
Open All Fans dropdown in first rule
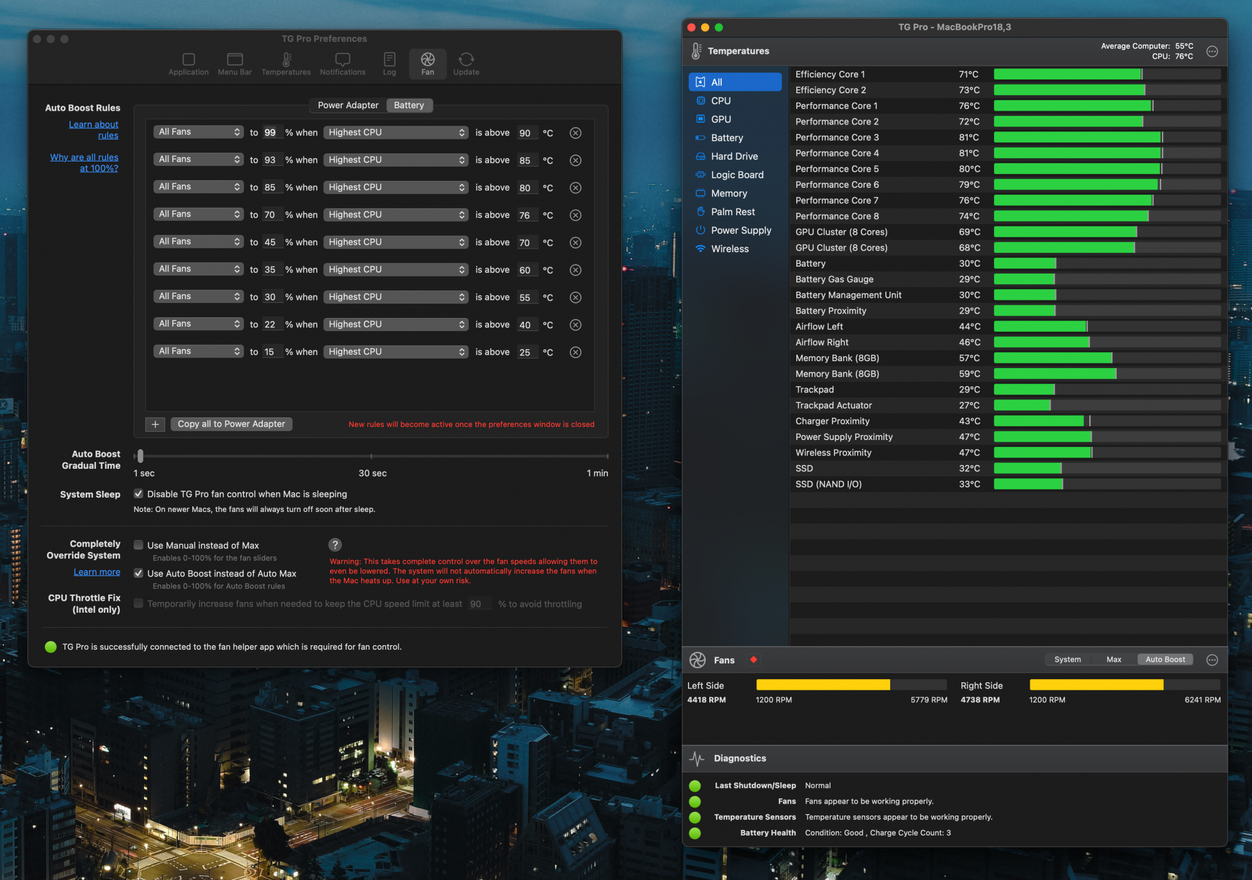click(198, 132)
